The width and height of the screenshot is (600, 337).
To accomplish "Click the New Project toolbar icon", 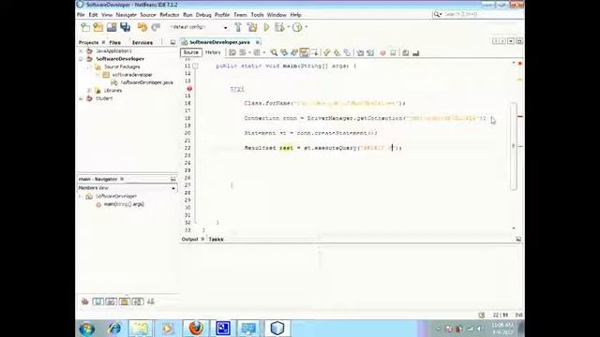I will [98, 27].
